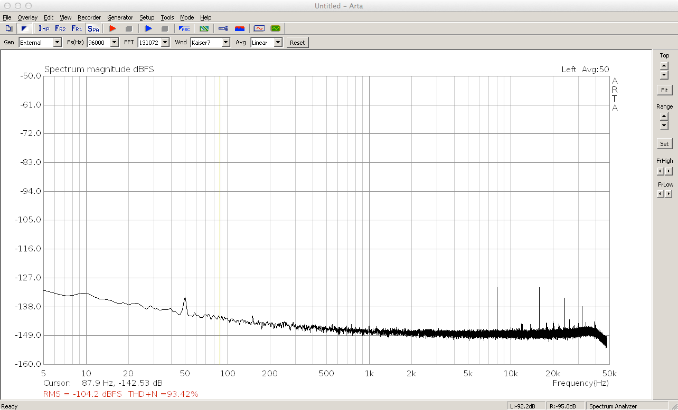Decrease Range with the down arrow
Image resolution: width=678 pixels, height=410 pixels.
(x=664, y=126)
